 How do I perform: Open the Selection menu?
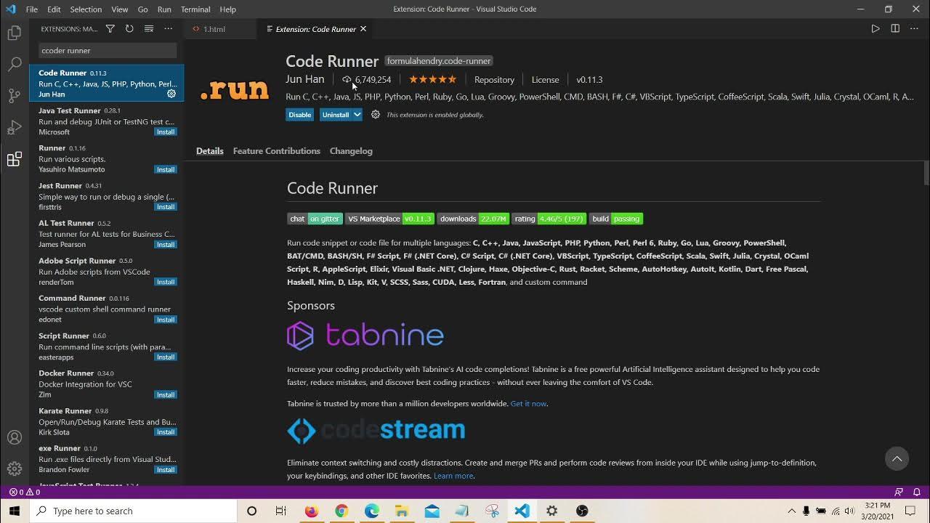(86, 9)
